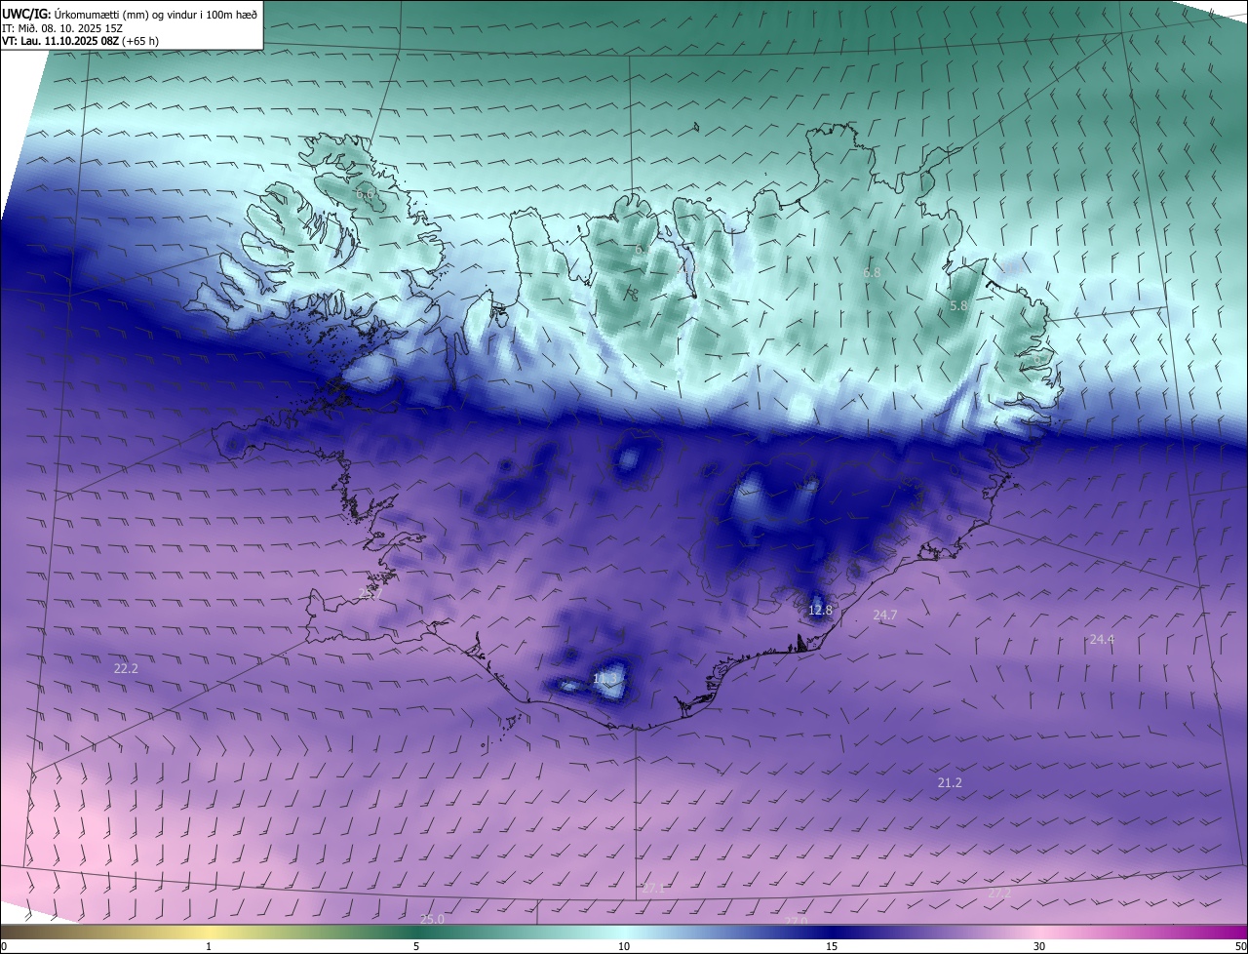Click the 12.8 value near the southeast coast
The width and height of the screenshot is (1248, 954).
[821, 610]
